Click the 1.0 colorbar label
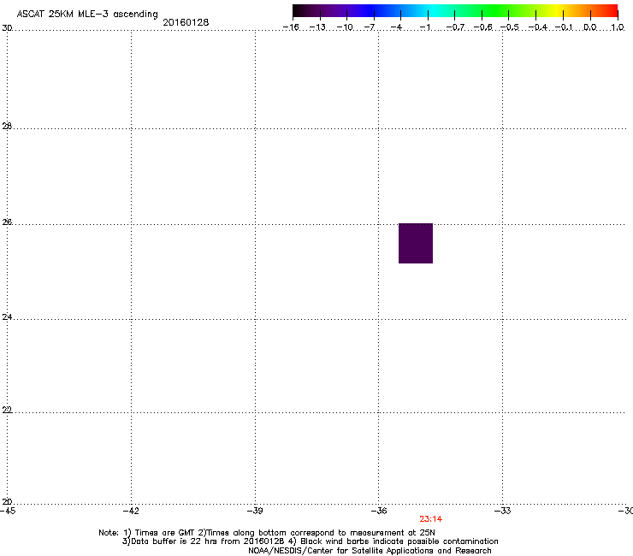Screen dimensions: 633x556 [618, 27]
